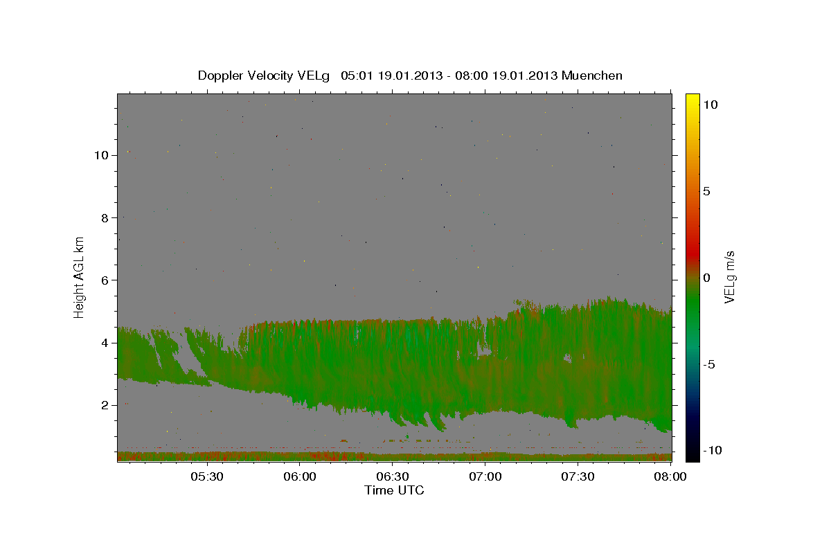Click the 'Height AGL km' axis label
Viewport: 831px width, 554px height.
pyautogui.click(x=79, y=277)
